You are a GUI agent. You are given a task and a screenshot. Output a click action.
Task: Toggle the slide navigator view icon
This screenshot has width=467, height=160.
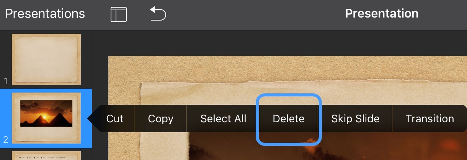tap(119, 14)
